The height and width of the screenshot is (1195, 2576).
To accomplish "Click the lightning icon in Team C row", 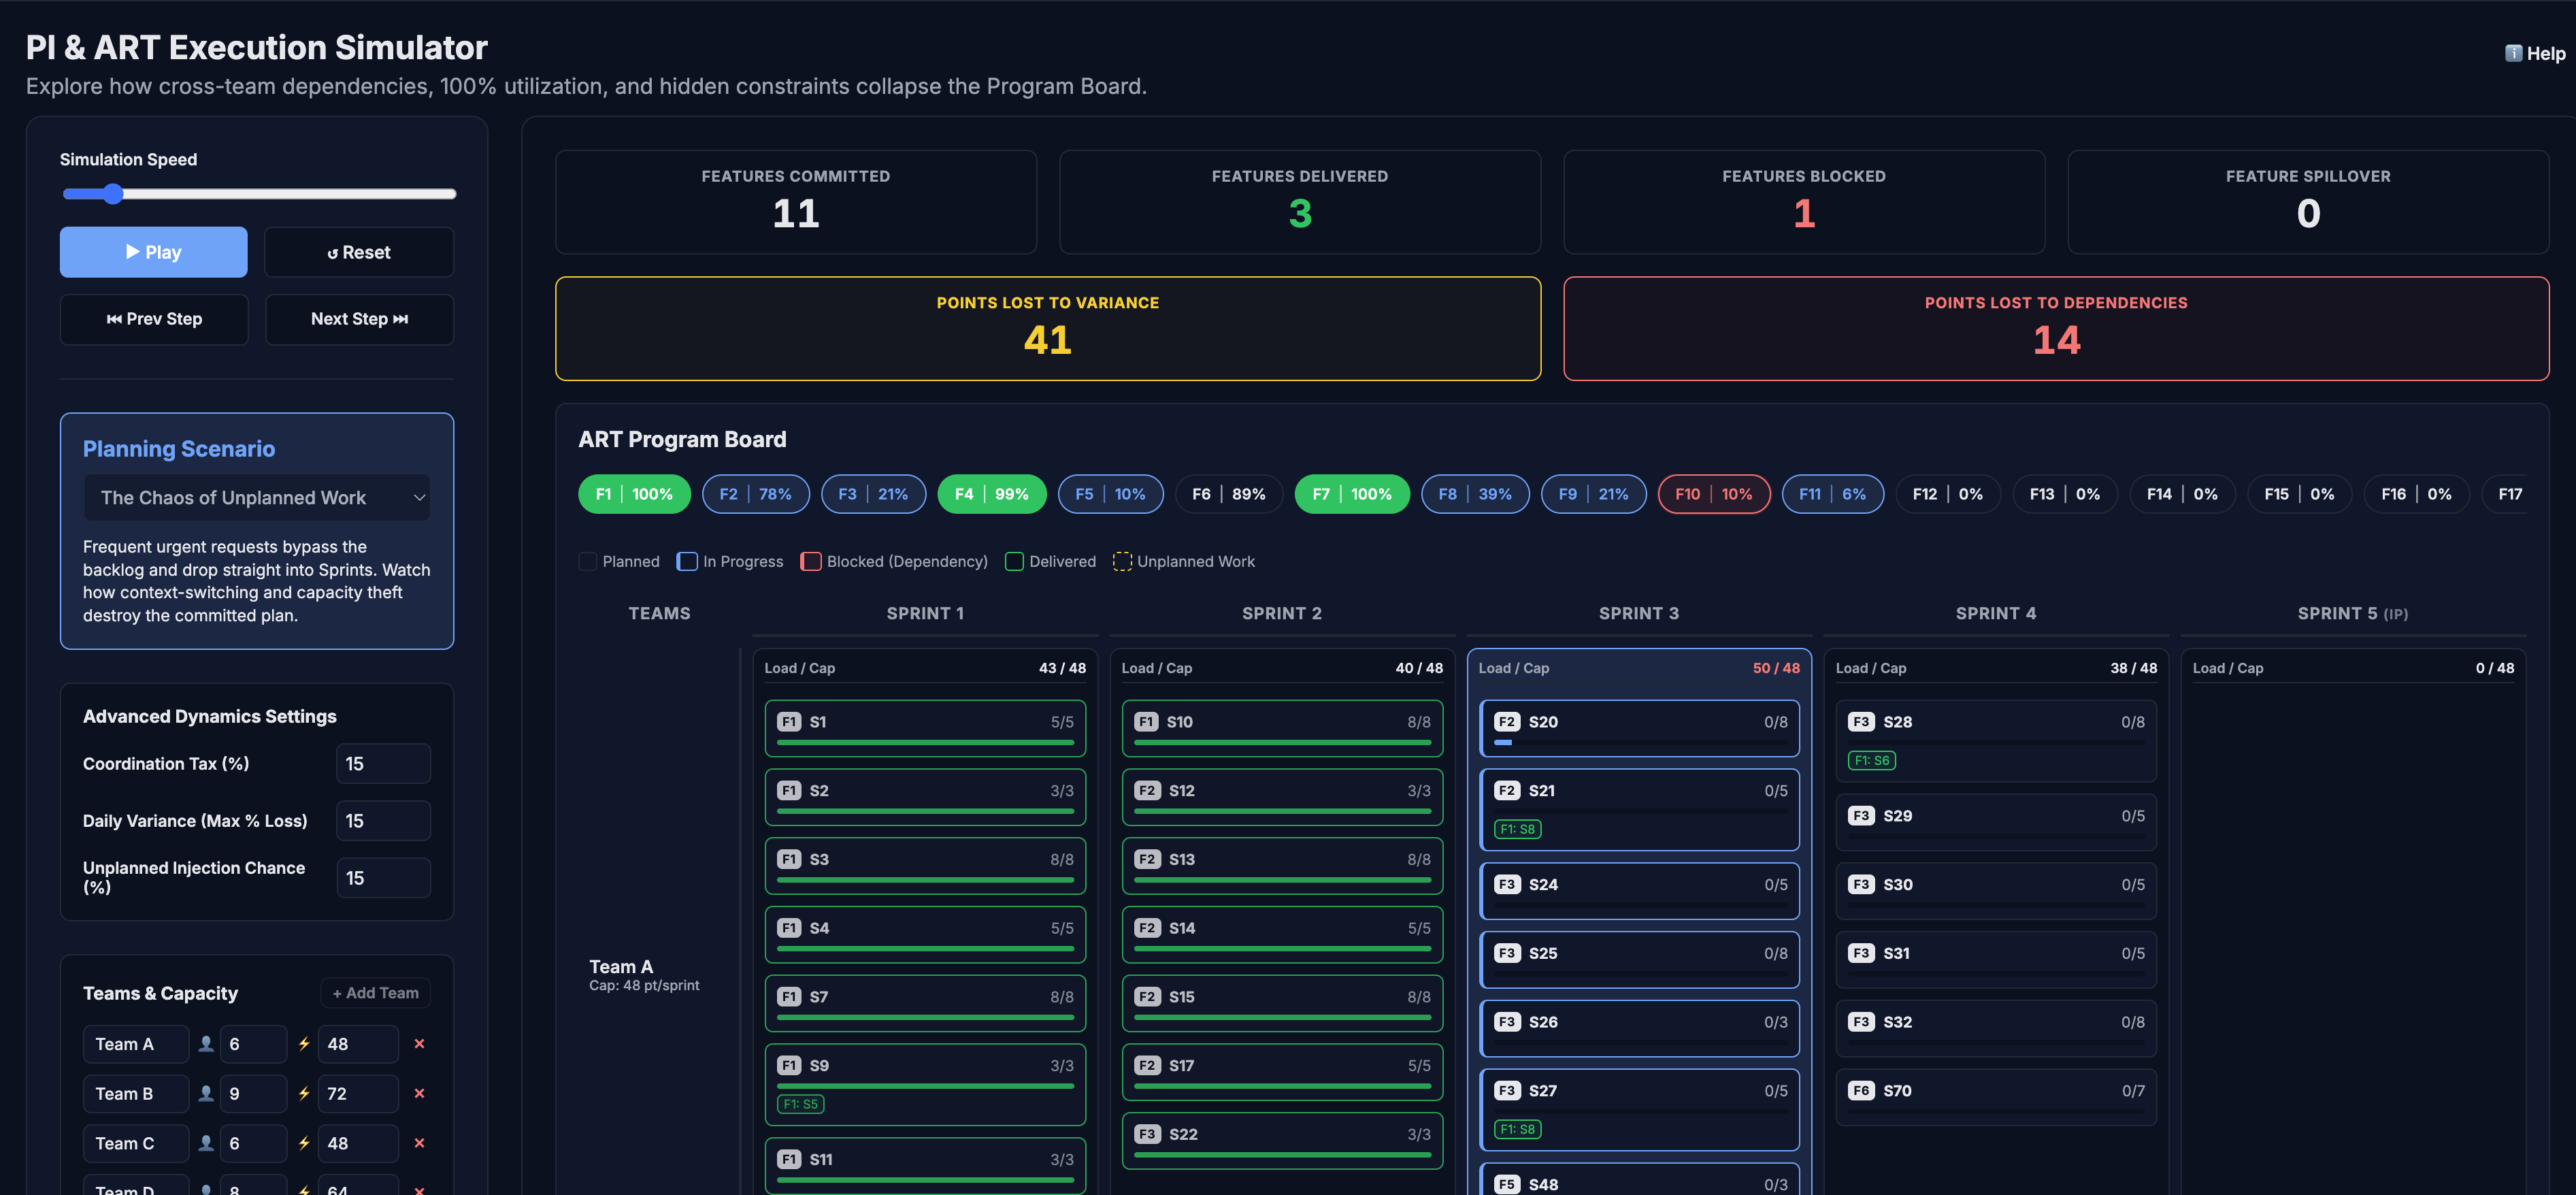I will 304,1143.
